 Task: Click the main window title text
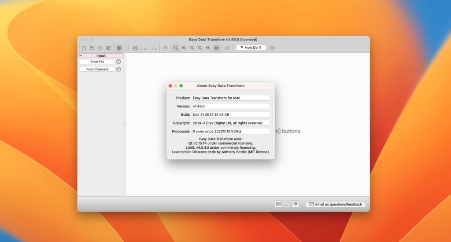coord(223,39)
